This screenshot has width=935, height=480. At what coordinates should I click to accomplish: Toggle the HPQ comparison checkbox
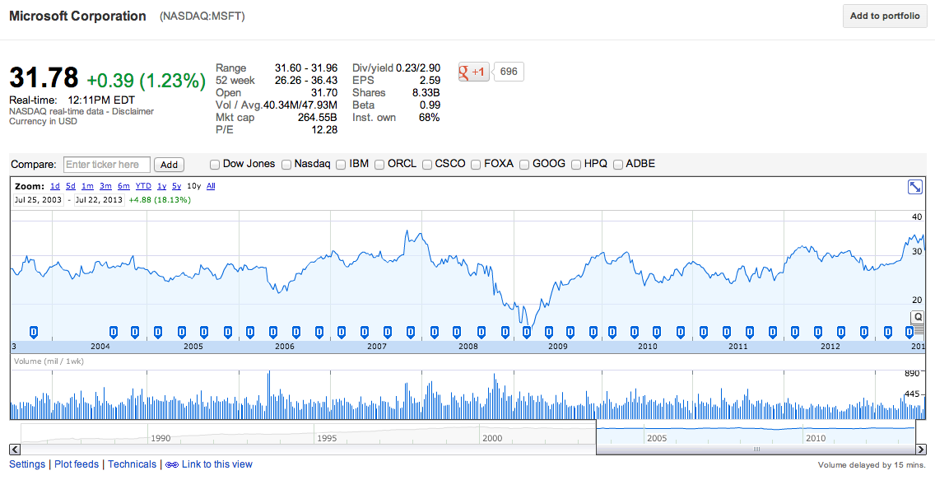576,165
